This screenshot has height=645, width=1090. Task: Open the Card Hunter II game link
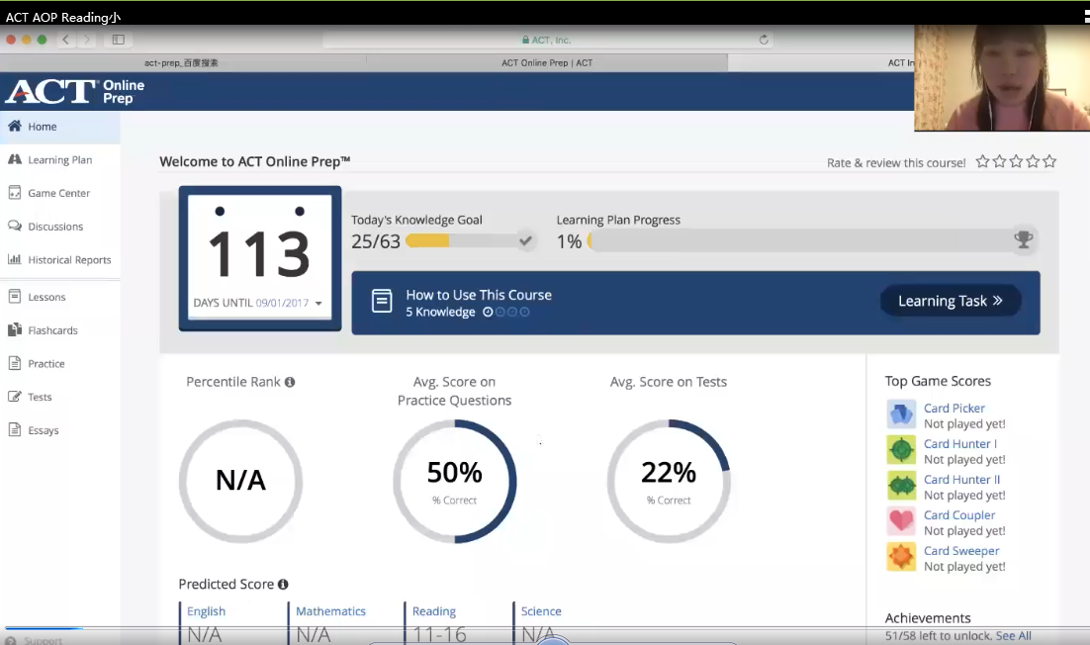[x=961, y=480]
